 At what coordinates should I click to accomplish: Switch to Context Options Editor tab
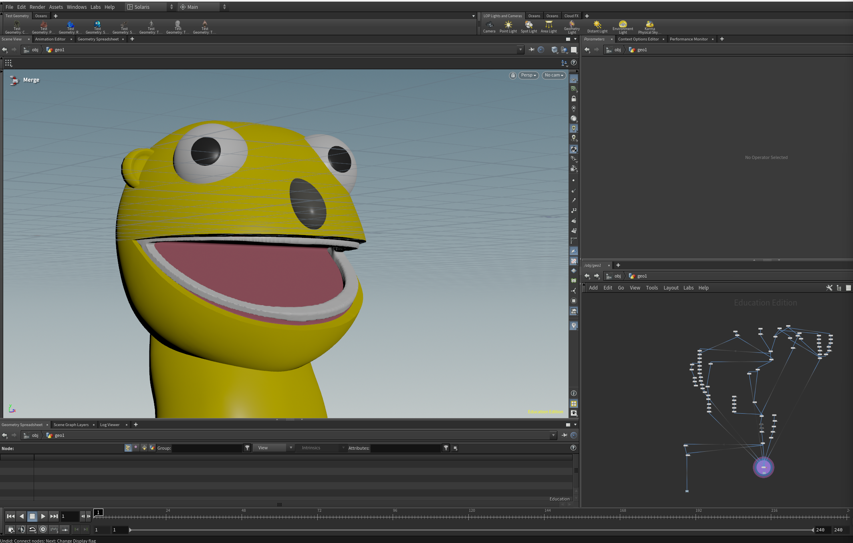[x=638, y=39]
